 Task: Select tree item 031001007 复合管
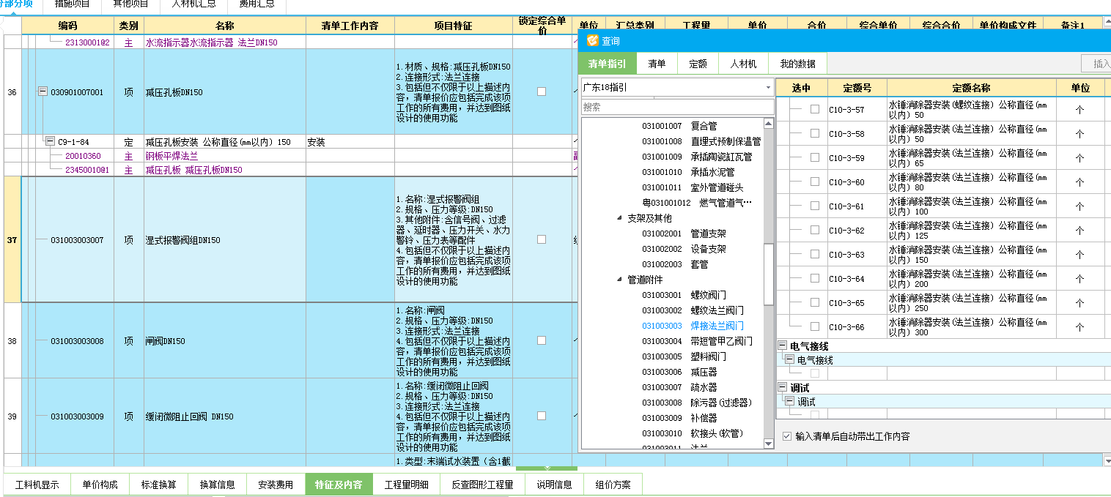tap(679, 126)
